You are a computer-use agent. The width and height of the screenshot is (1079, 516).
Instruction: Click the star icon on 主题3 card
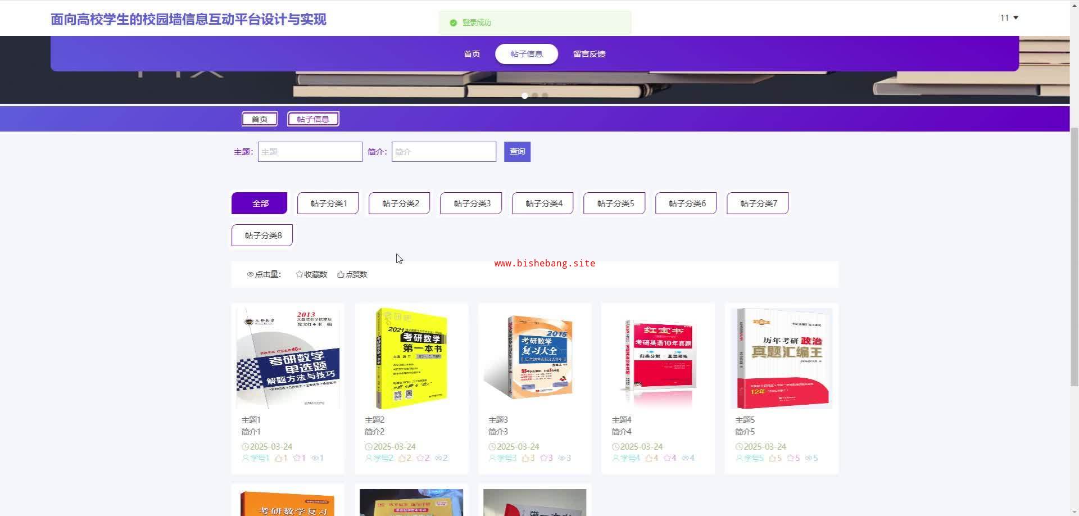pos(544,458)
